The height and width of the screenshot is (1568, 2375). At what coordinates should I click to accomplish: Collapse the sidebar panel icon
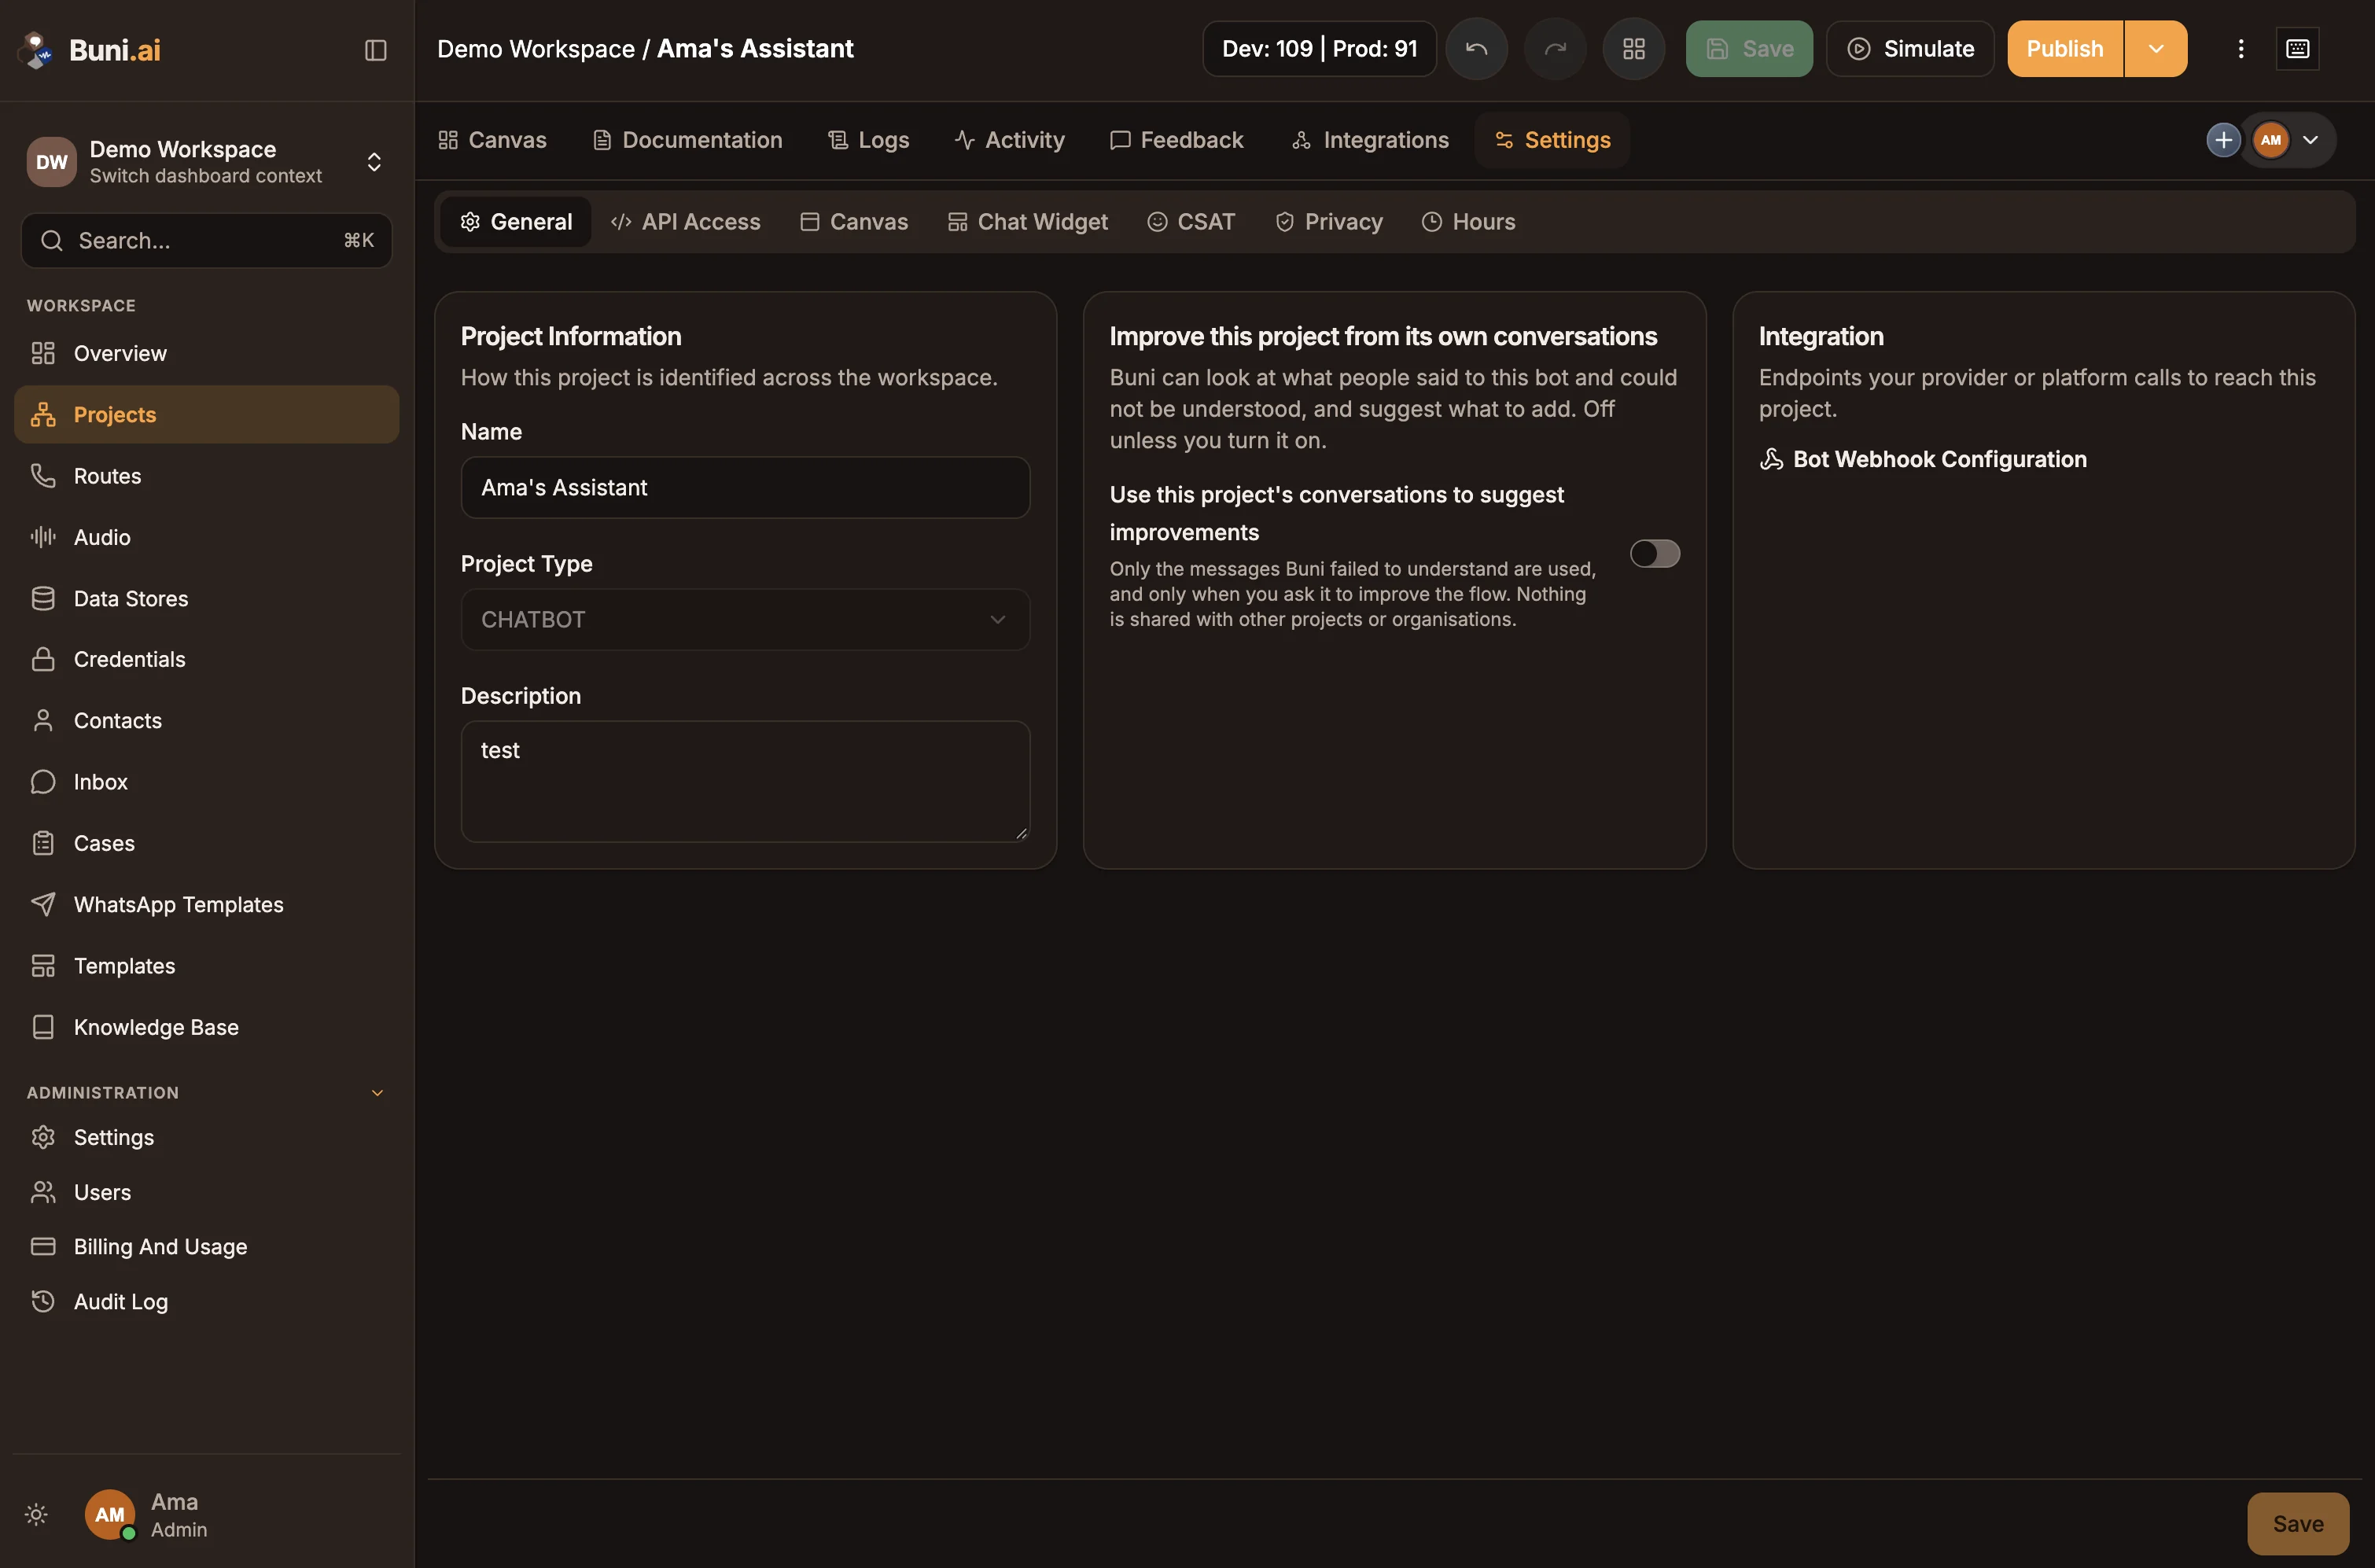(x=375, y=50)
